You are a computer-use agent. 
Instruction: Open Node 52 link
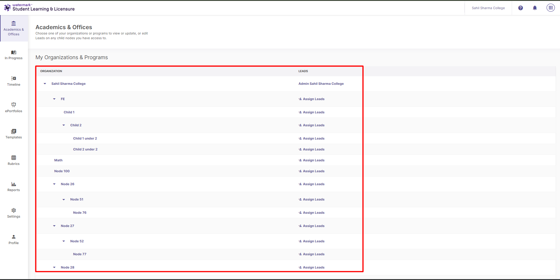click(x=77, y=241)
